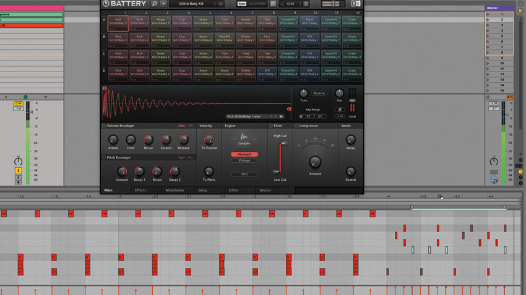Select first pitch envelope shape icon

181,157
